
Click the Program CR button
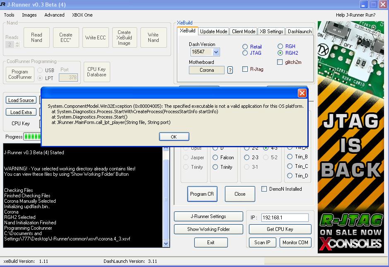[202, 194]
